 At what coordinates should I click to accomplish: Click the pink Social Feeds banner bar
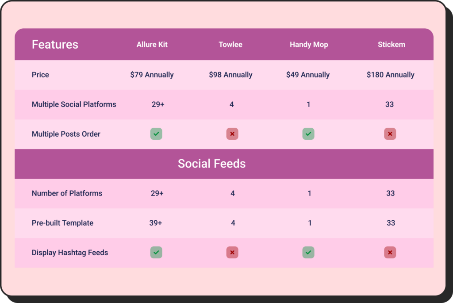coord(211,164)
